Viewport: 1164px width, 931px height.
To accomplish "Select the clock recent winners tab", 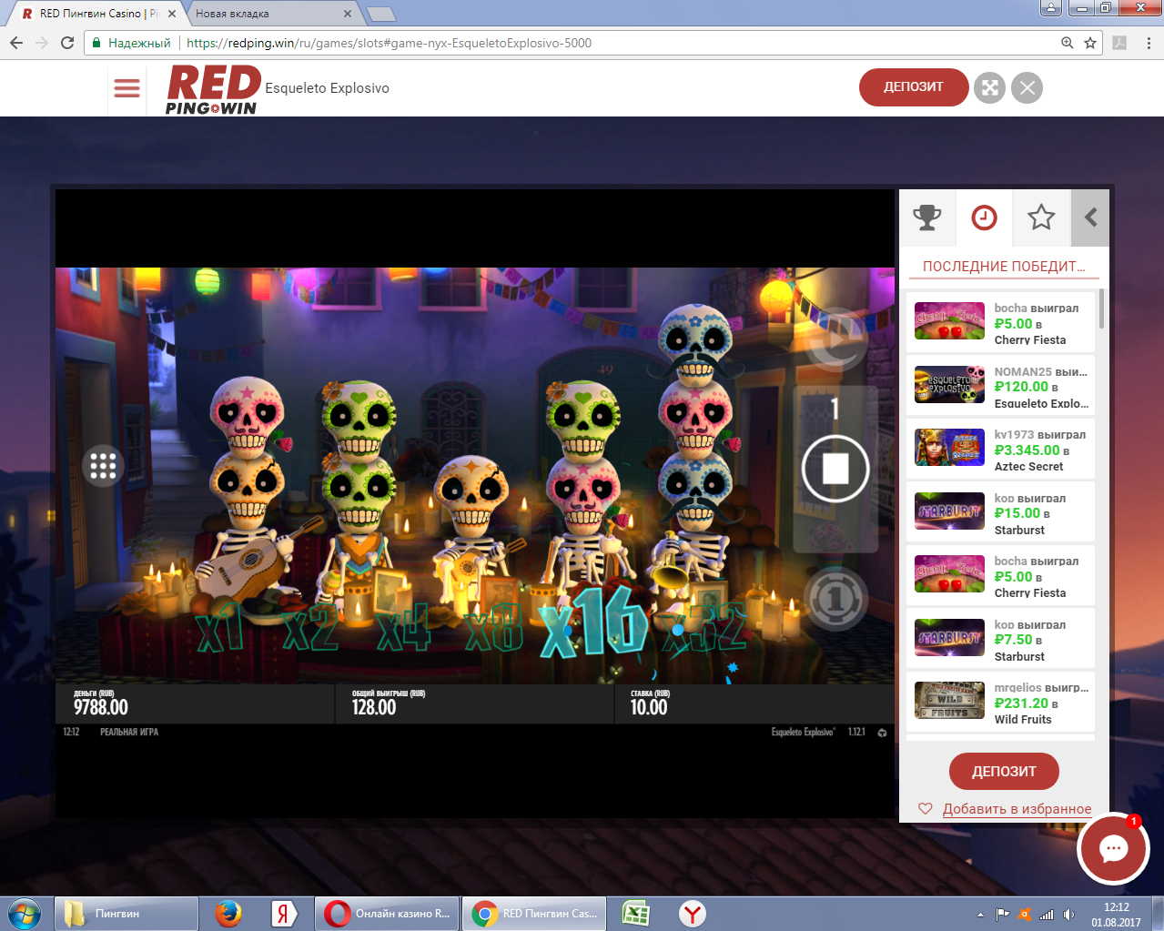I will point(984,218).
